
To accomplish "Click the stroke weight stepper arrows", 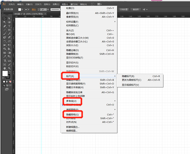I will tap(38, 9).
